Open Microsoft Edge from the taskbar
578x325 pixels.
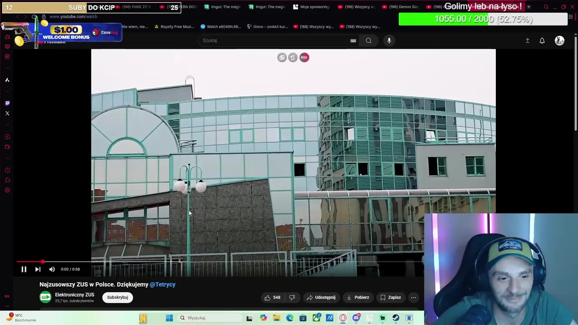point(290,318)
